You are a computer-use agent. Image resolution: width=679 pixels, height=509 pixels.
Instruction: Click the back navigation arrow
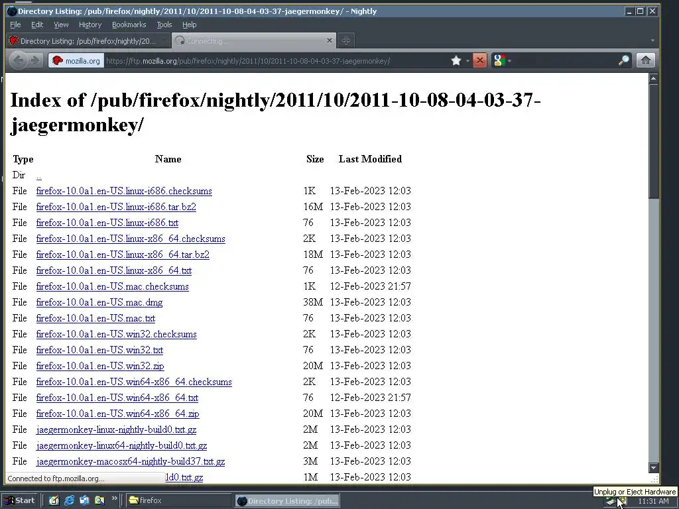coord(18,60)
